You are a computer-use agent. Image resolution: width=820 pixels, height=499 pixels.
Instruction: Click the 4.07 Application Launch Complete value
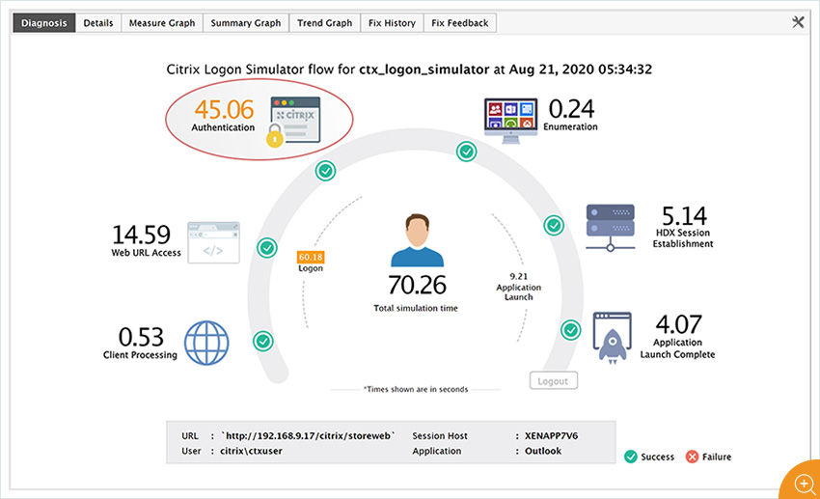(x=678, y=324)
